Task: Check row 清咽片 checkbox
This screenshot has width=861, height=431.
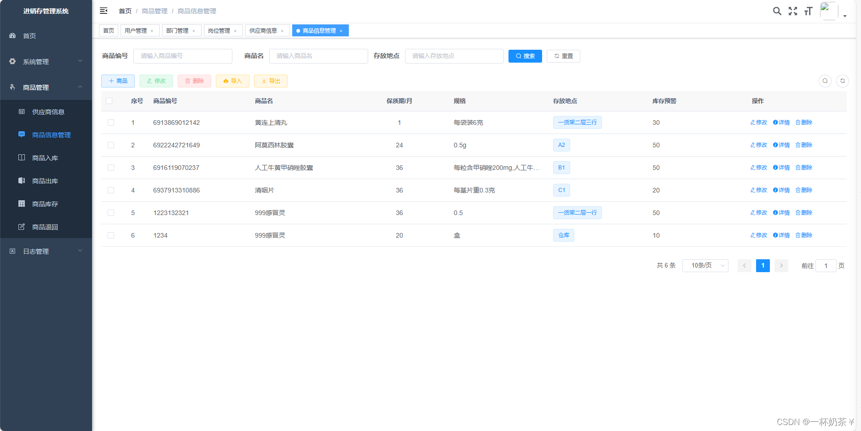Action: click(111, 190)
